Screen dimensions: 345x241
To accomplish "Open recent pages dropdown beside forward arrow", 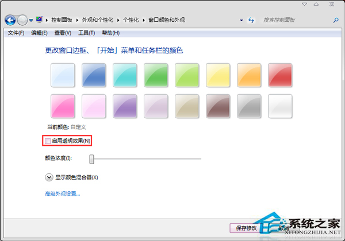I will coord(31,20).
